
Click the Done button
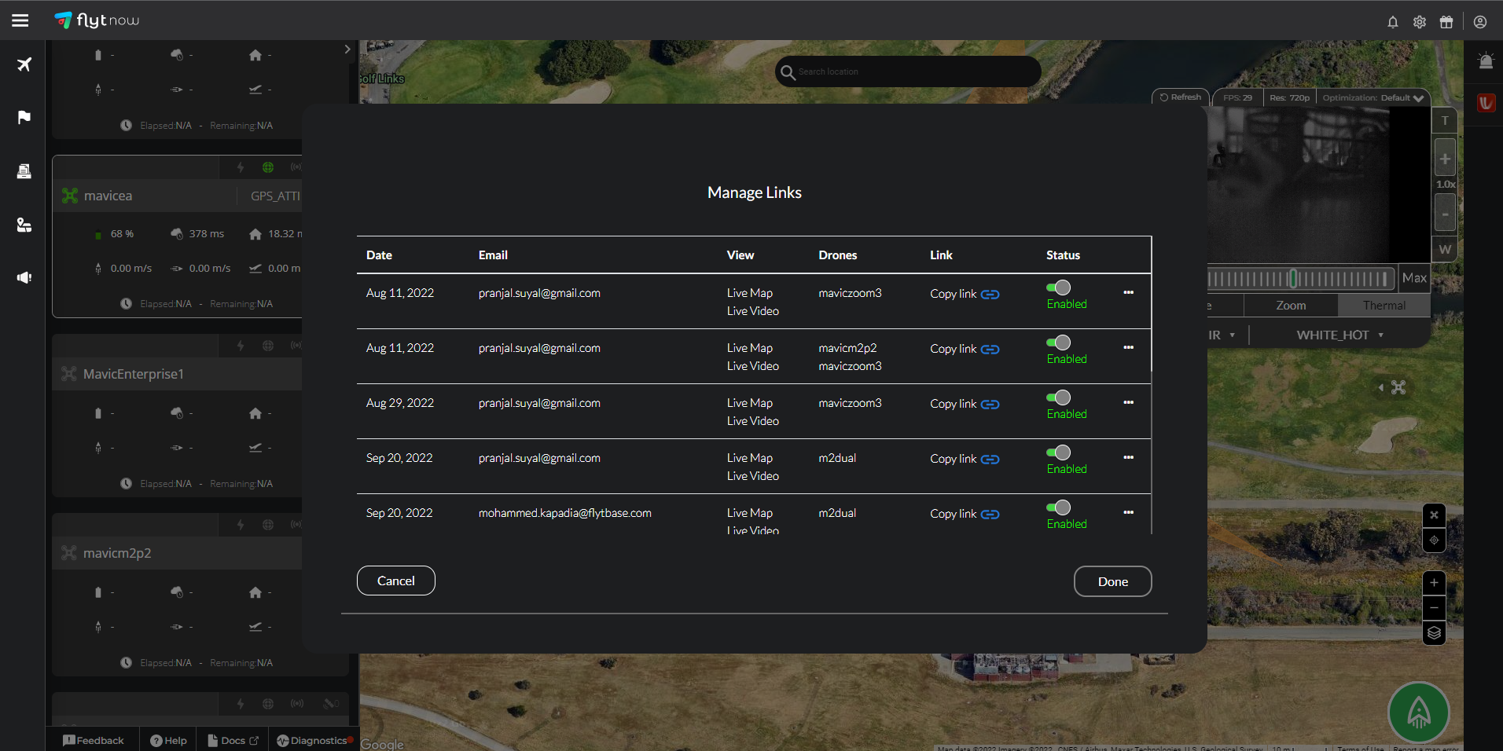pos(1112,581)
